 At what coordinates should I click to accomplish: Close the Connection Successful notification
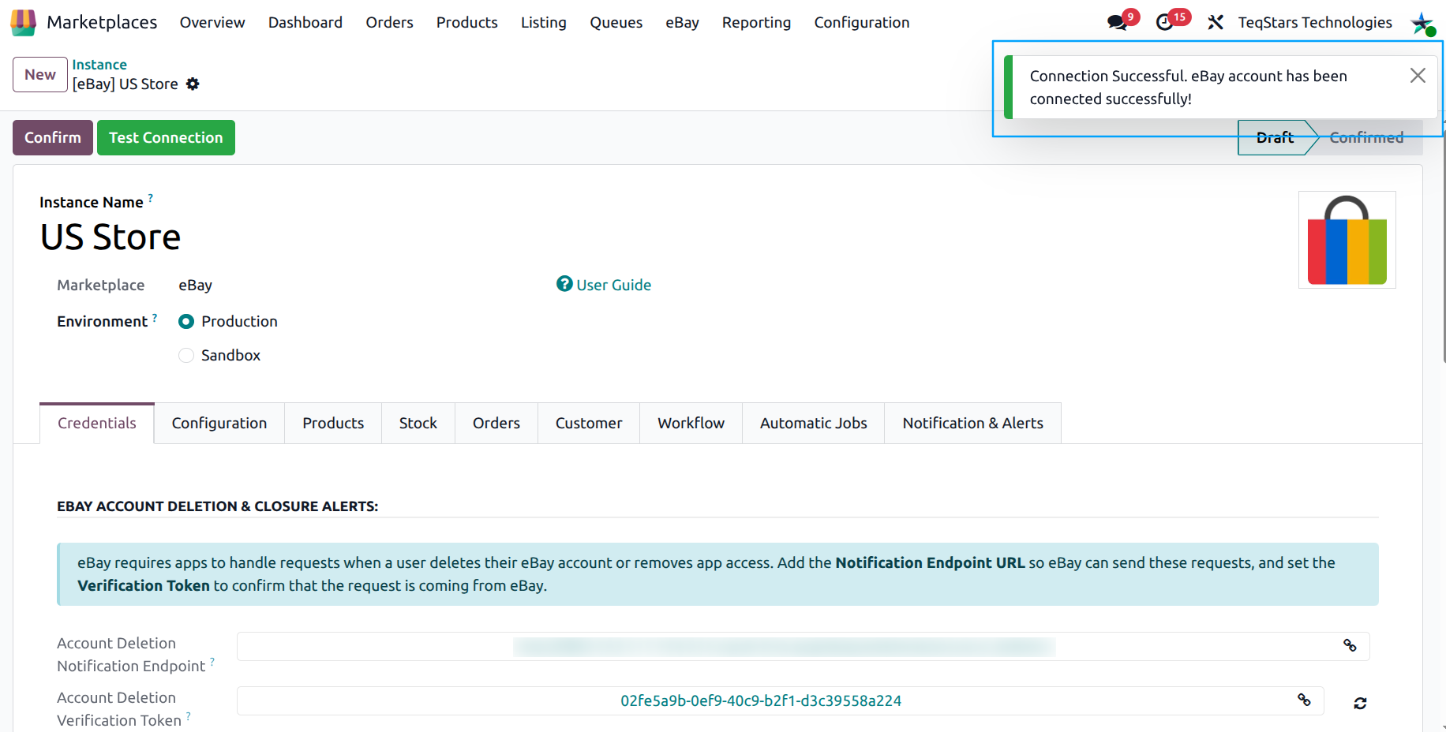[x=1418, y=75]
